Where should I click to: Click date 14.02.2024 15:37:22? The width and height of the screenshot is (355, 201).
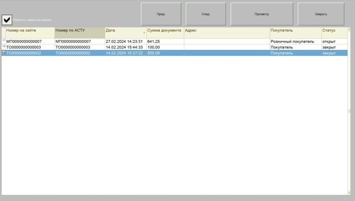126,53
